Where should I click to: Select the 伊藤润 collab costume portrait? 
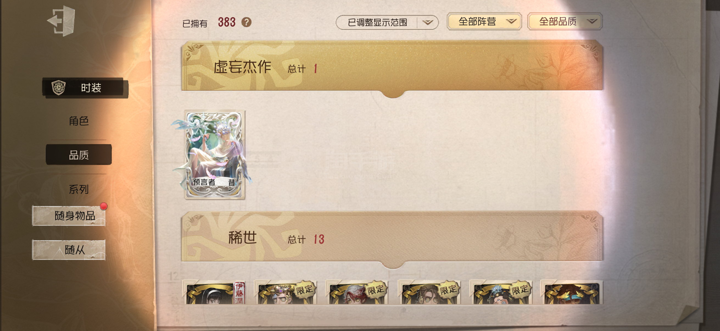point(214,292)
